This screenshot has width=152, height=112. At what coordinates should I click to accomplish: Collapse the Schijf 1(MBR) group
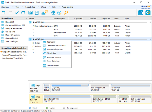[x=150, y=39]
